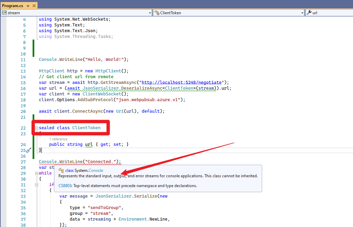353x227 pixels.
Task: Click the wrench icon beside url dropdown
Action: (x=309, y=13)
